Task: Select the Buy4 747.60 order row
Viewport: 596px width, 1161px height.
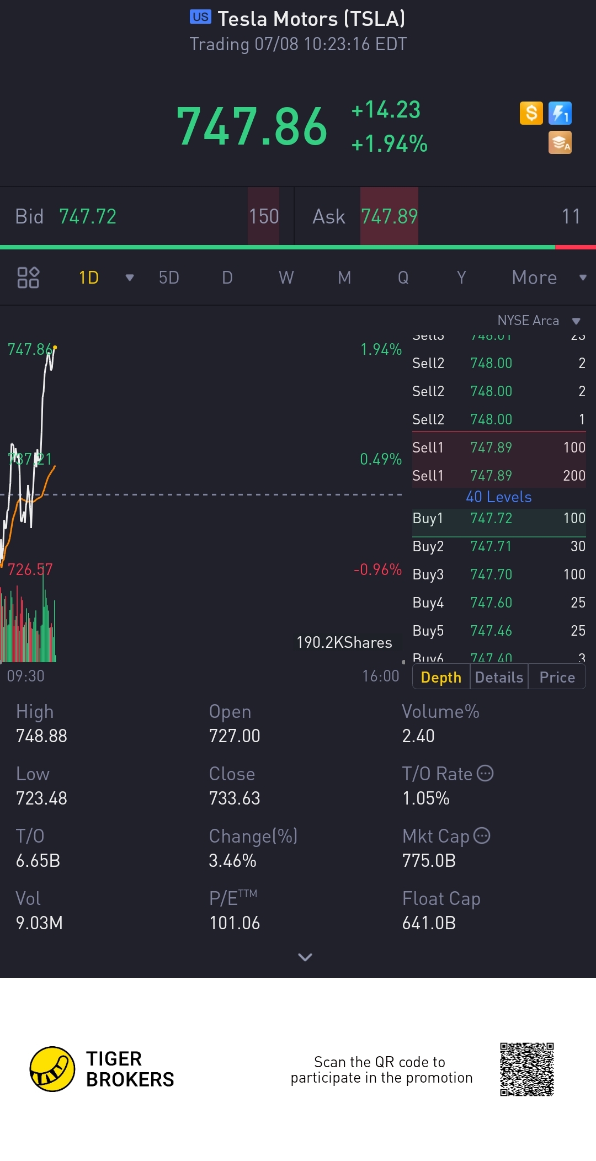Action: 499,603
